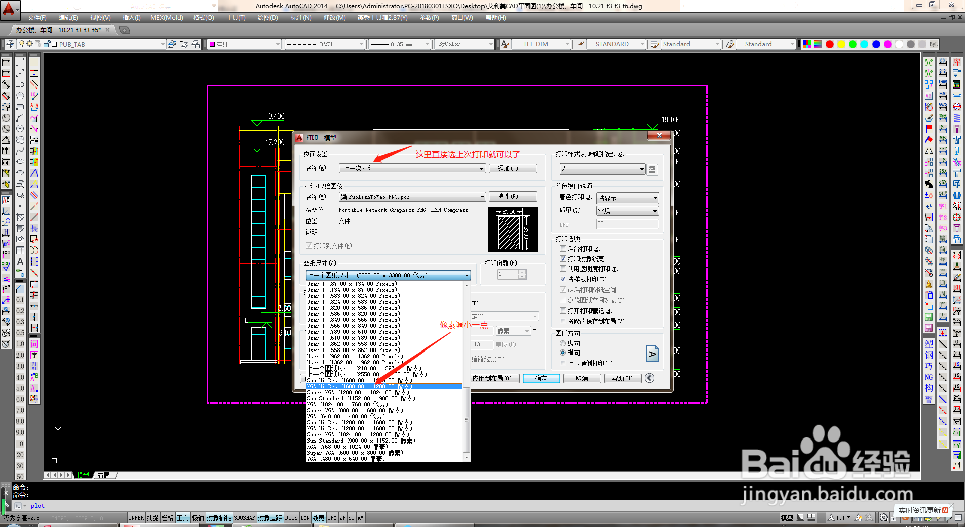Enable the 使用透明度打印 checkbox
Screen dimensions: 965x527
click(x=563, y=269)
